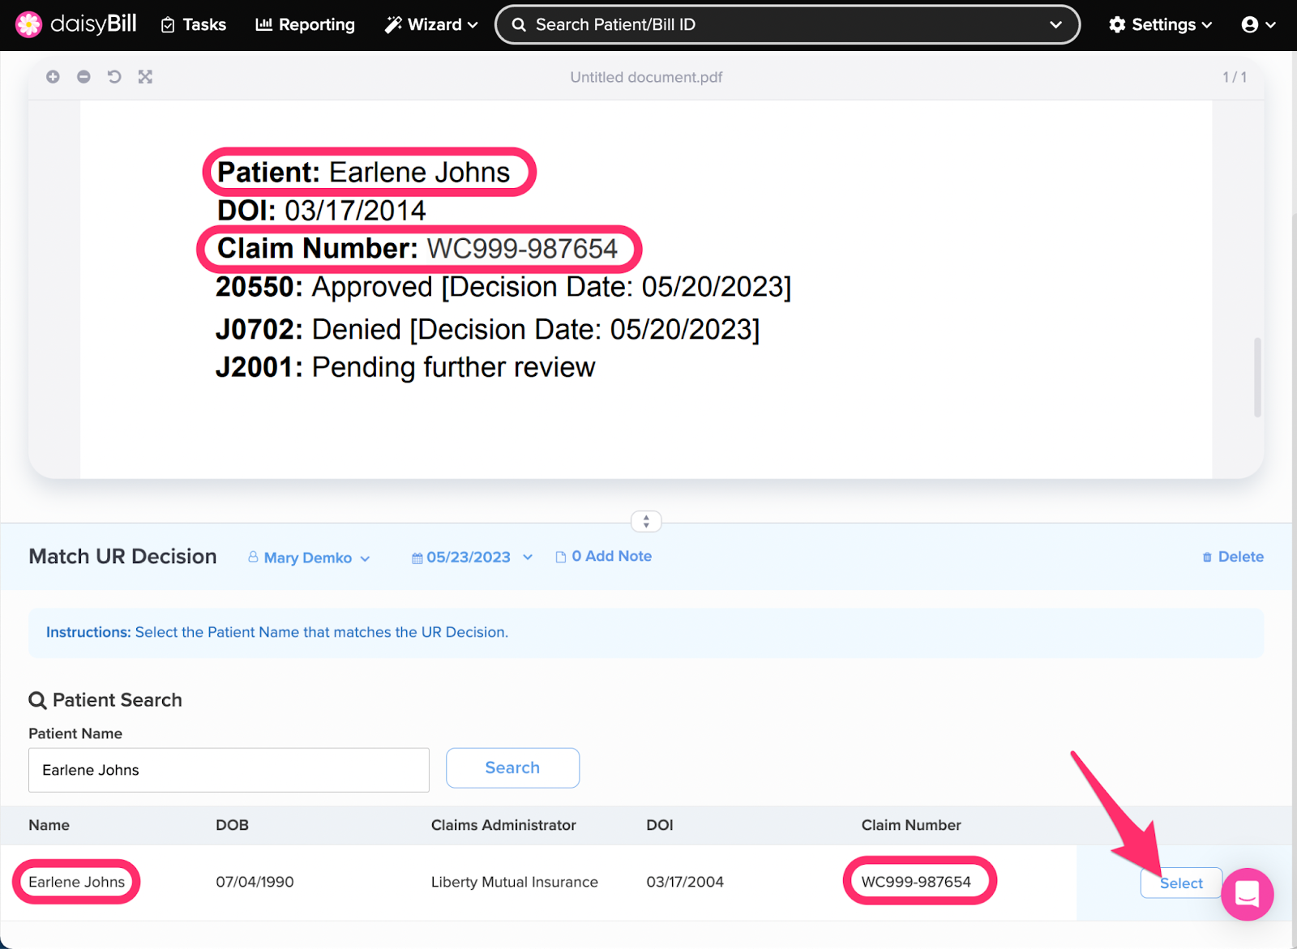Open the user account menu
This screenshot has width=1297, height=949.
tap(1258, 24)
